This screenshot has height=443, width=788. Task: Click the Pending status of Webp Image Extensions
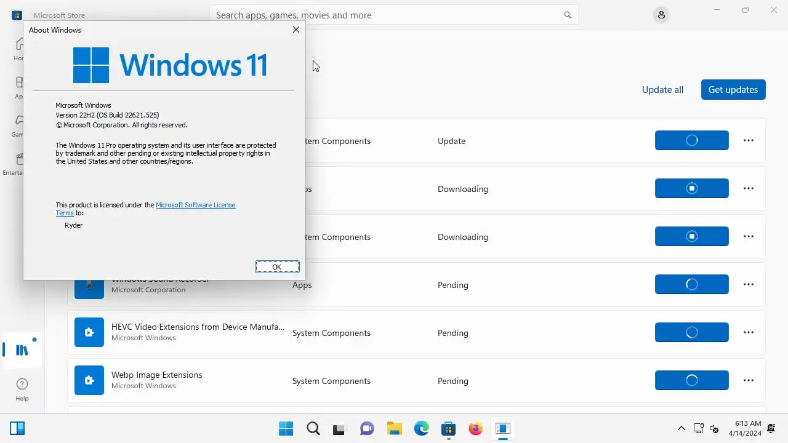[x=453, y=381]
